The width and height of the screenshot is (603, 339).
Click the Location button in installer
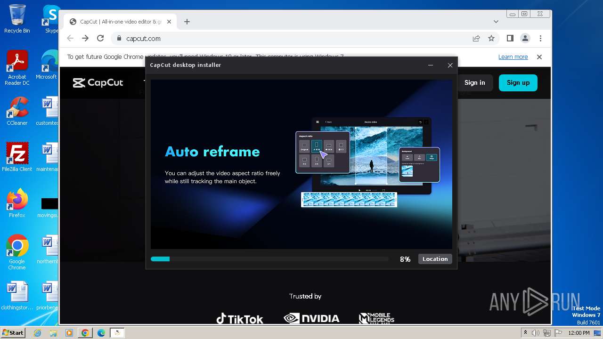point(435,259)
